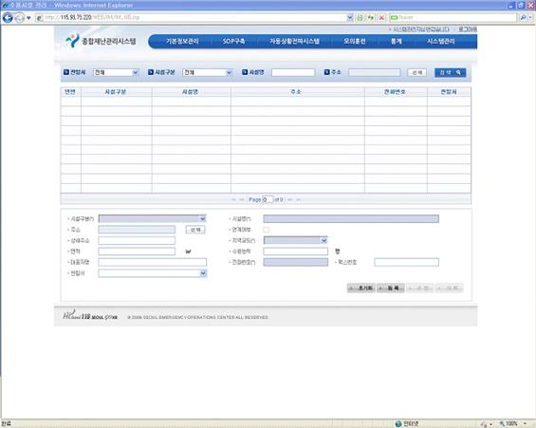Open the 지역코드 dropdown in form
The width and height of the screenshot is (536, 428).
295,241
